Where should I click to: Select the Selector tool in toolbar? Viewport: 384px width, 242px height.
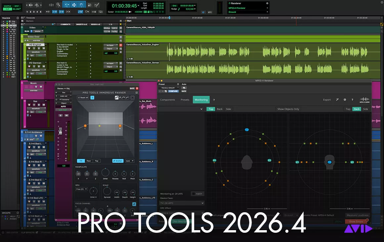(74, 5)
